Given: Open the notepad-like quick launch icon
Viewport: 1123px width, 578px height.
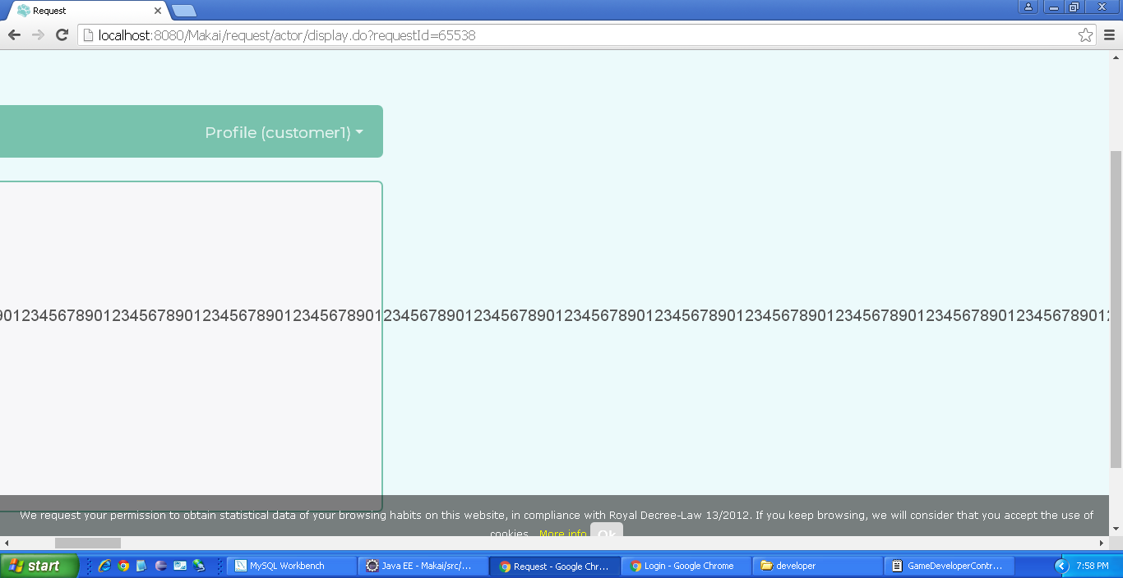Looking at the screenshot, I should coord(141,566).
